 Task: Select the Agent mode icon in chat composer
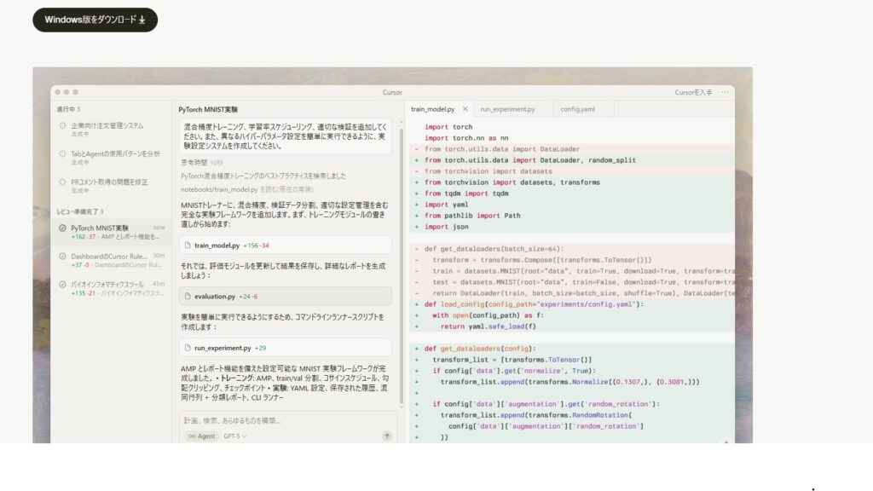(x=193, y=436)
